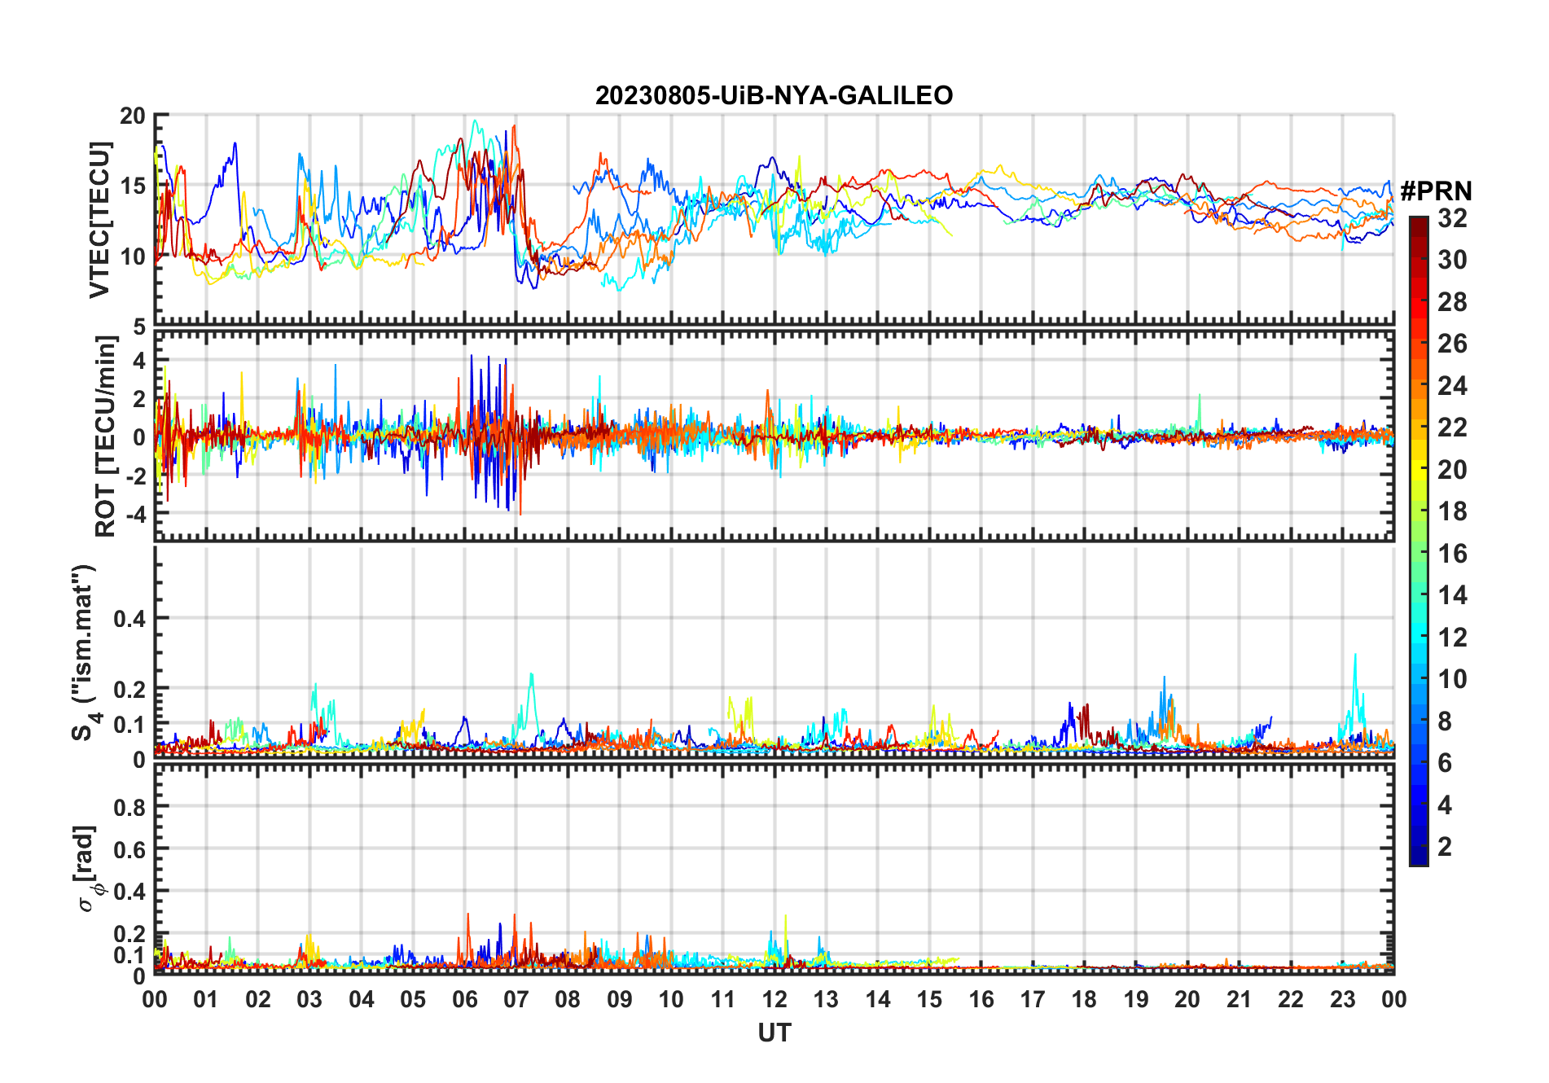The height and width of the screenshot is (1083, 1549).
Task: Select colorbar tick label 20
Action: 1452,469
